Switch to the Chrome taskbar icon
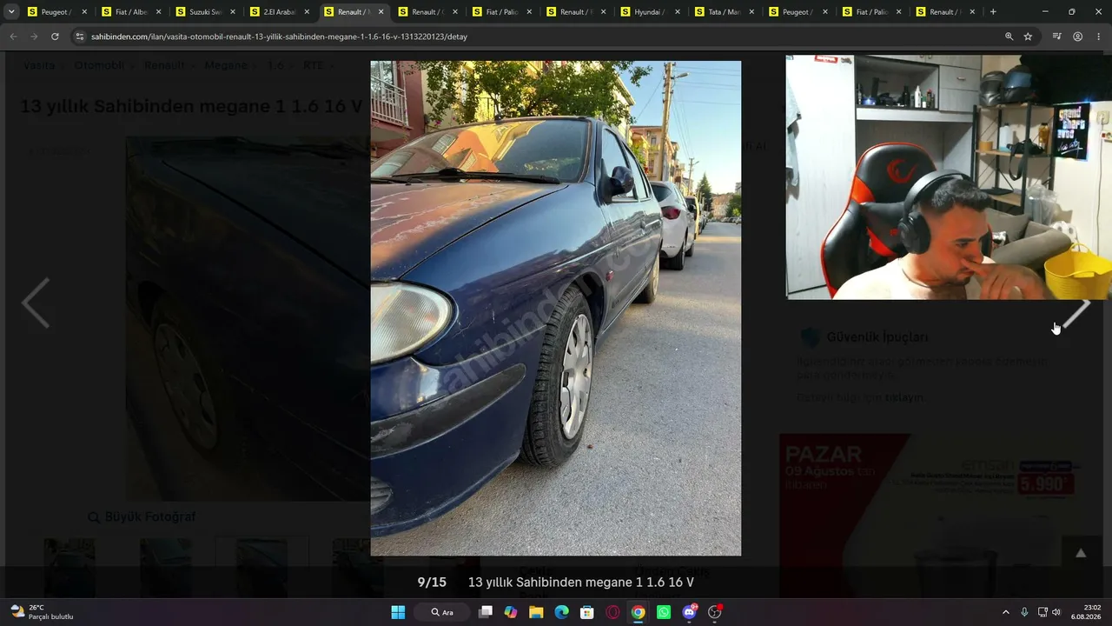Viewport: 1112px width, 626px height. pos(638,612)
